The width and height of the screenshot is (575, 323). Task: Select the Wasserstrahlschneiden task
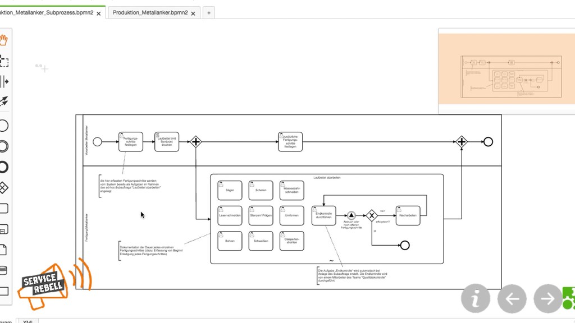[x=291, y=190]
